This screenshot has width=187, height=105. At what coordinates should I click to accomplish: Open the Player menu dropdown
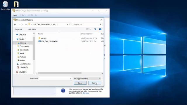pos(16,15)
